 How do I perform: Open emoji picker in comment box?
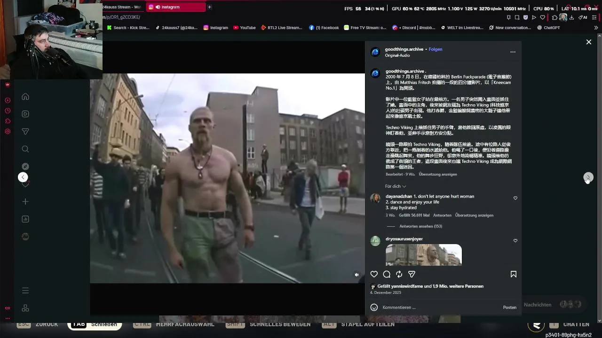pyautogui.click(x=374, y=307)
